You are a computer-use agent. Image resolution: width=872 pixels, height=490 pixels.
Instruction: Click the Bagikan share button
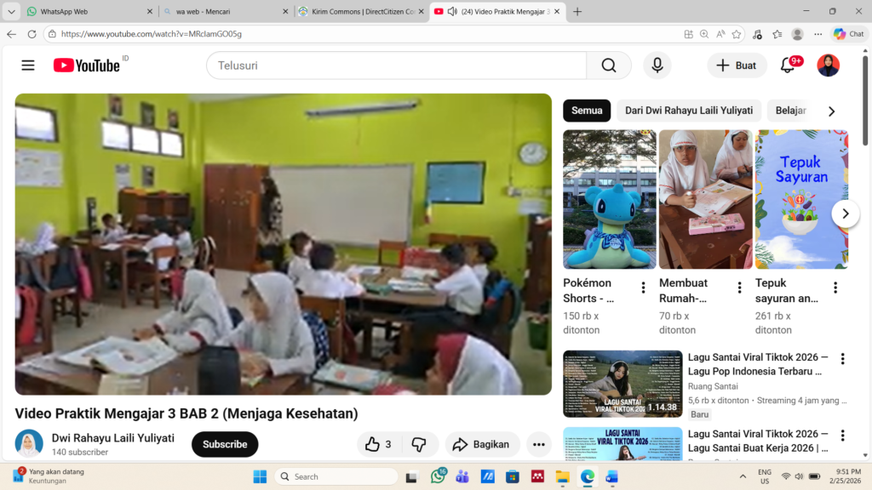pos(481,444)
